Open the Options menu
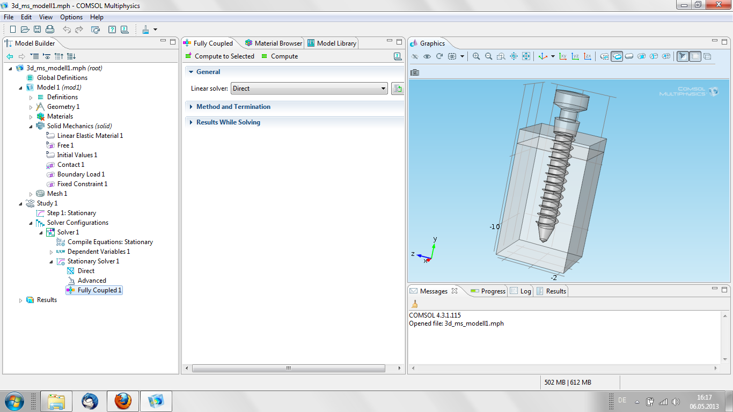733x412 pixels. (71, 17)
